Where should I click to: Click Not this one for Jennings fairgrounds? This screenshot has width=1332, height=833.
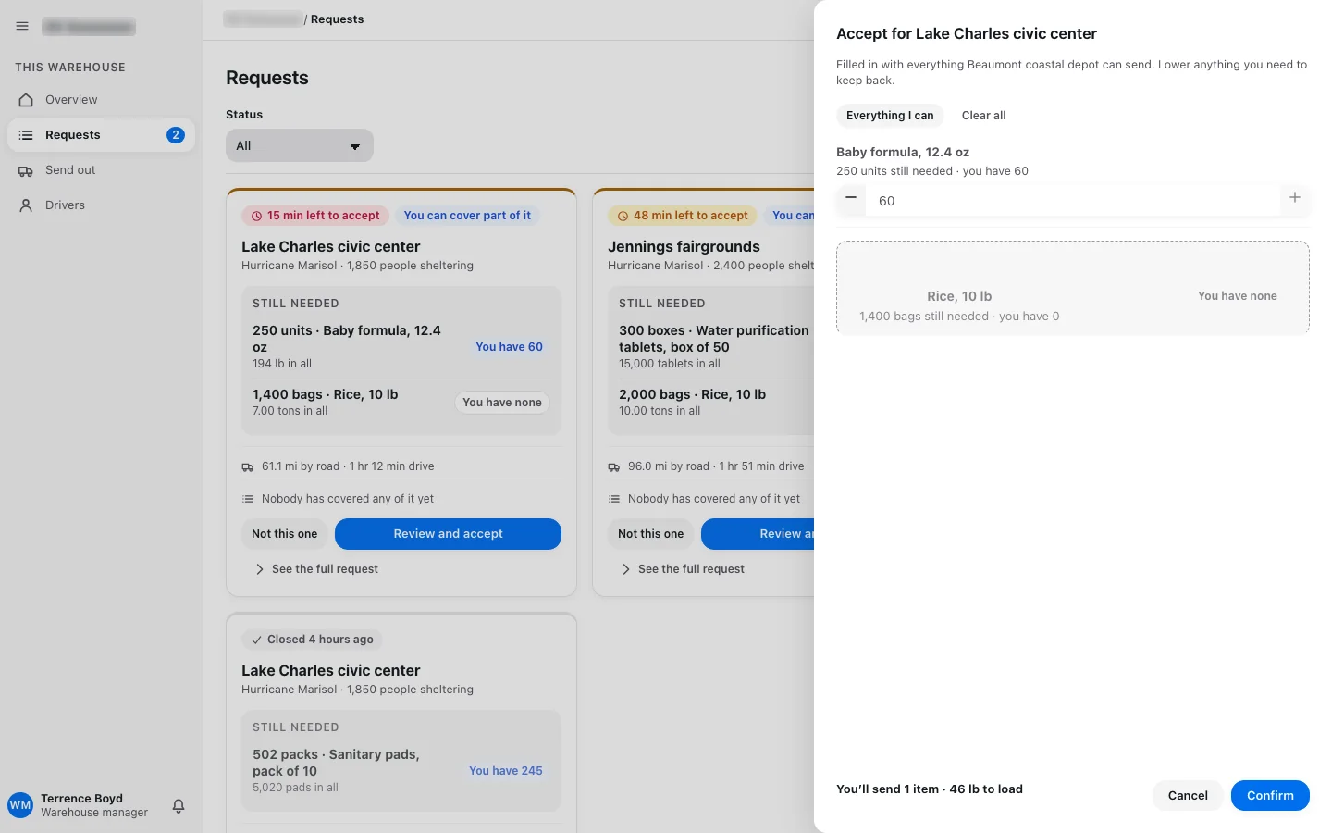(x=651, y=534)
